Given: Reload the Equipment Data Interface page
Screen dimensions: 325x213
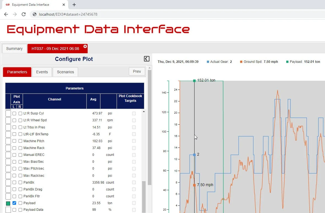Looking at the screenshot, I should (x=24, y=14).
